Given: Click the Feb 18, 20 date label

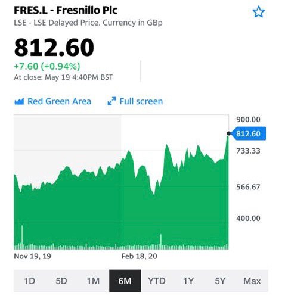Looking at the screenshot, I should 140,256.
